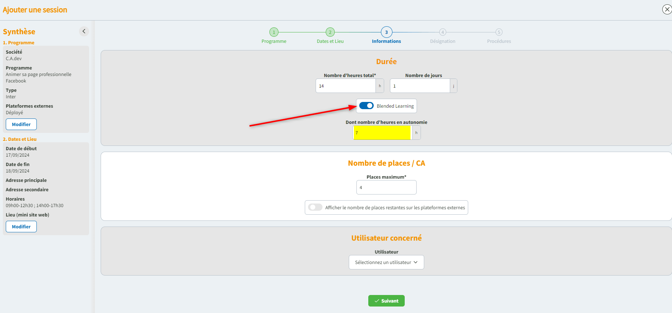Click into the Nombre de jours field

pyautogui.click(x=420, y=86)
